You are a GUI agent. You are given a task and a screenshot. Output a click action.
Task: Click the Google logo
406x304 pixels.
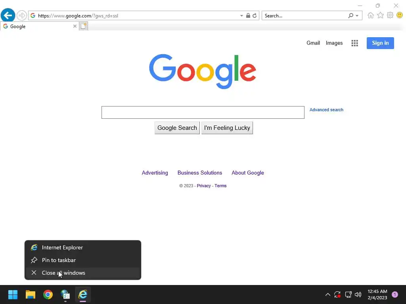coord(203,71)
